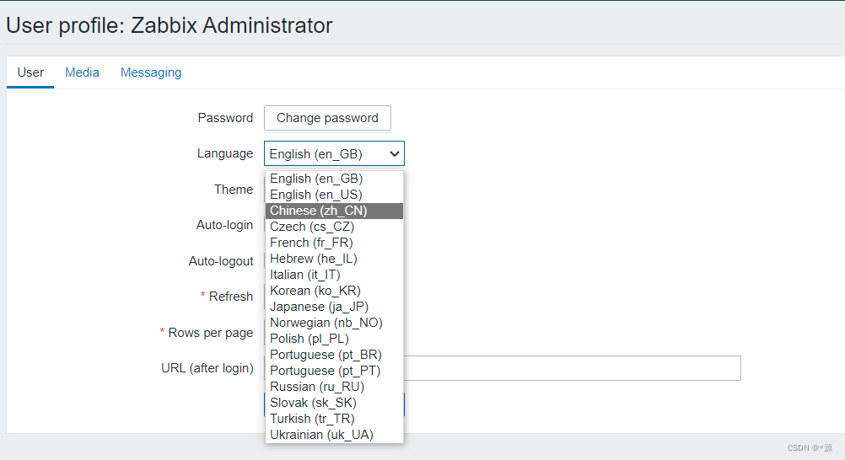
Task: Open the Messaging tab
Action: (151, 72)
